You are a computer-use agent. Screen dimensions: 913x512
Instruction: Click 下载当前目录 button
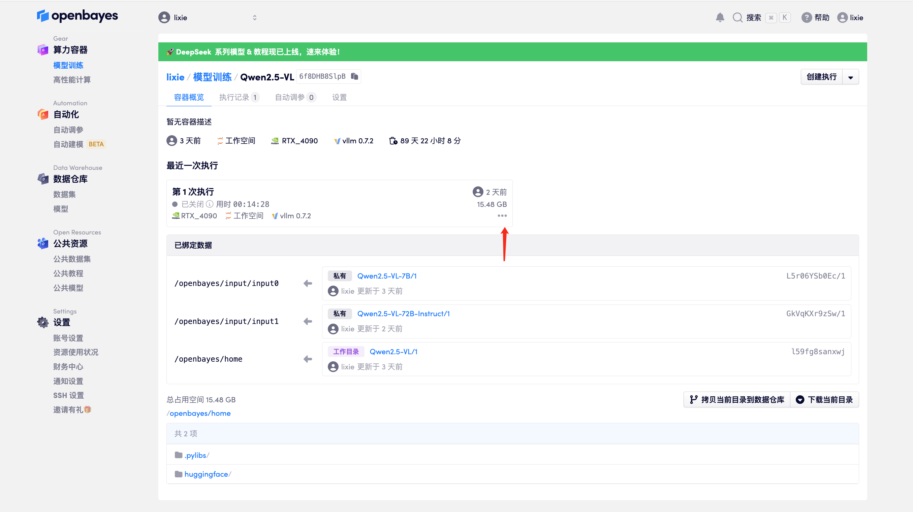(824, 400)
